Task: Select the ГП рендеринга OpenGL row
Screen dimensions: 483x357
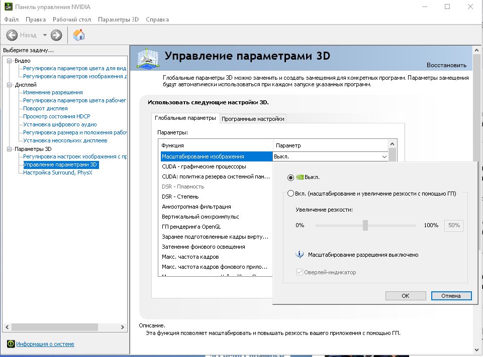Action: pos(217,227)
